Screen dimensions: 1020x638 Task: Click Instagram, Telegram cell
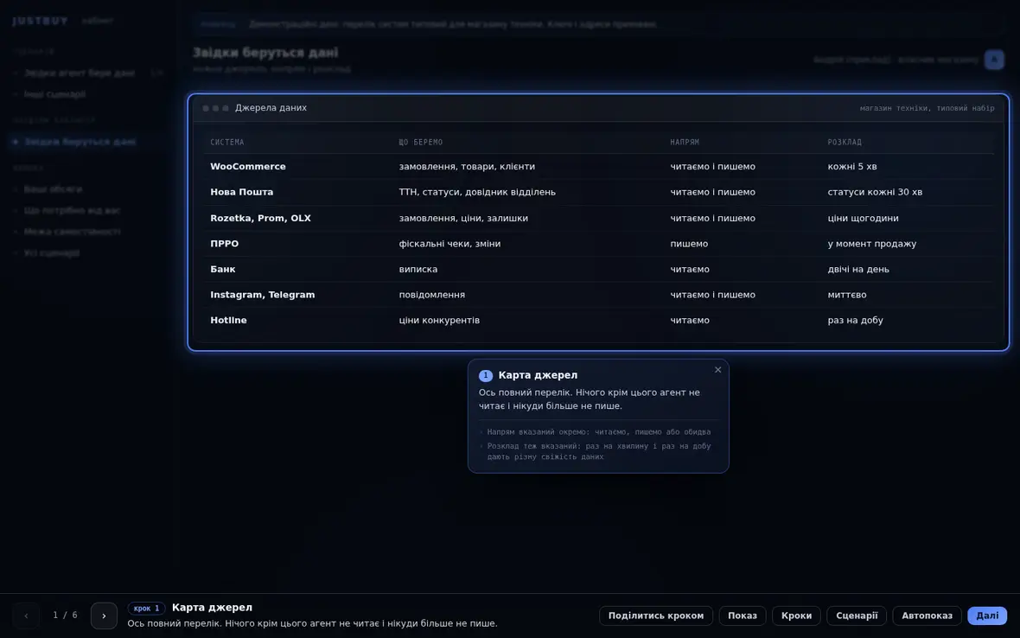pyautogui.click(x=262, y=295)
